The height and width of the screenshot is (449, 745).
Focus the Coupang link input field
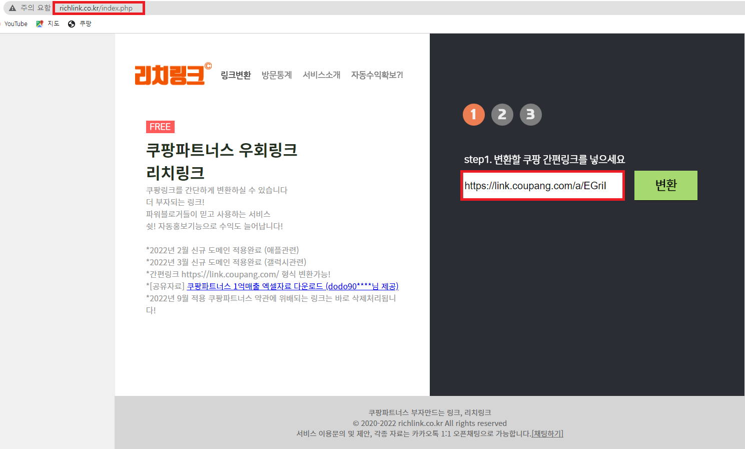(x=542, y=186)
